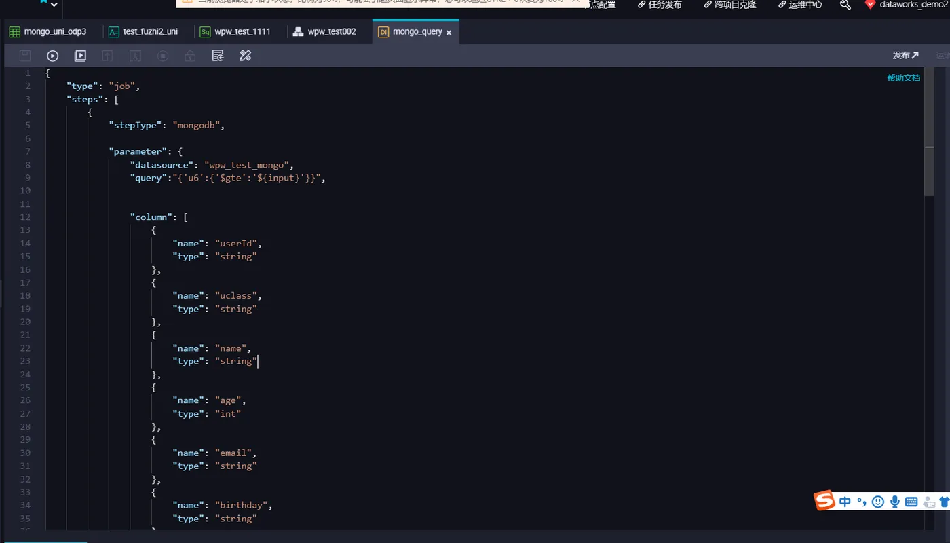Image resolution: width=950 pixels, height=543 pixels.
Task: Switch to the test_fuzhi2_uni tab
Action: (143, 31)
